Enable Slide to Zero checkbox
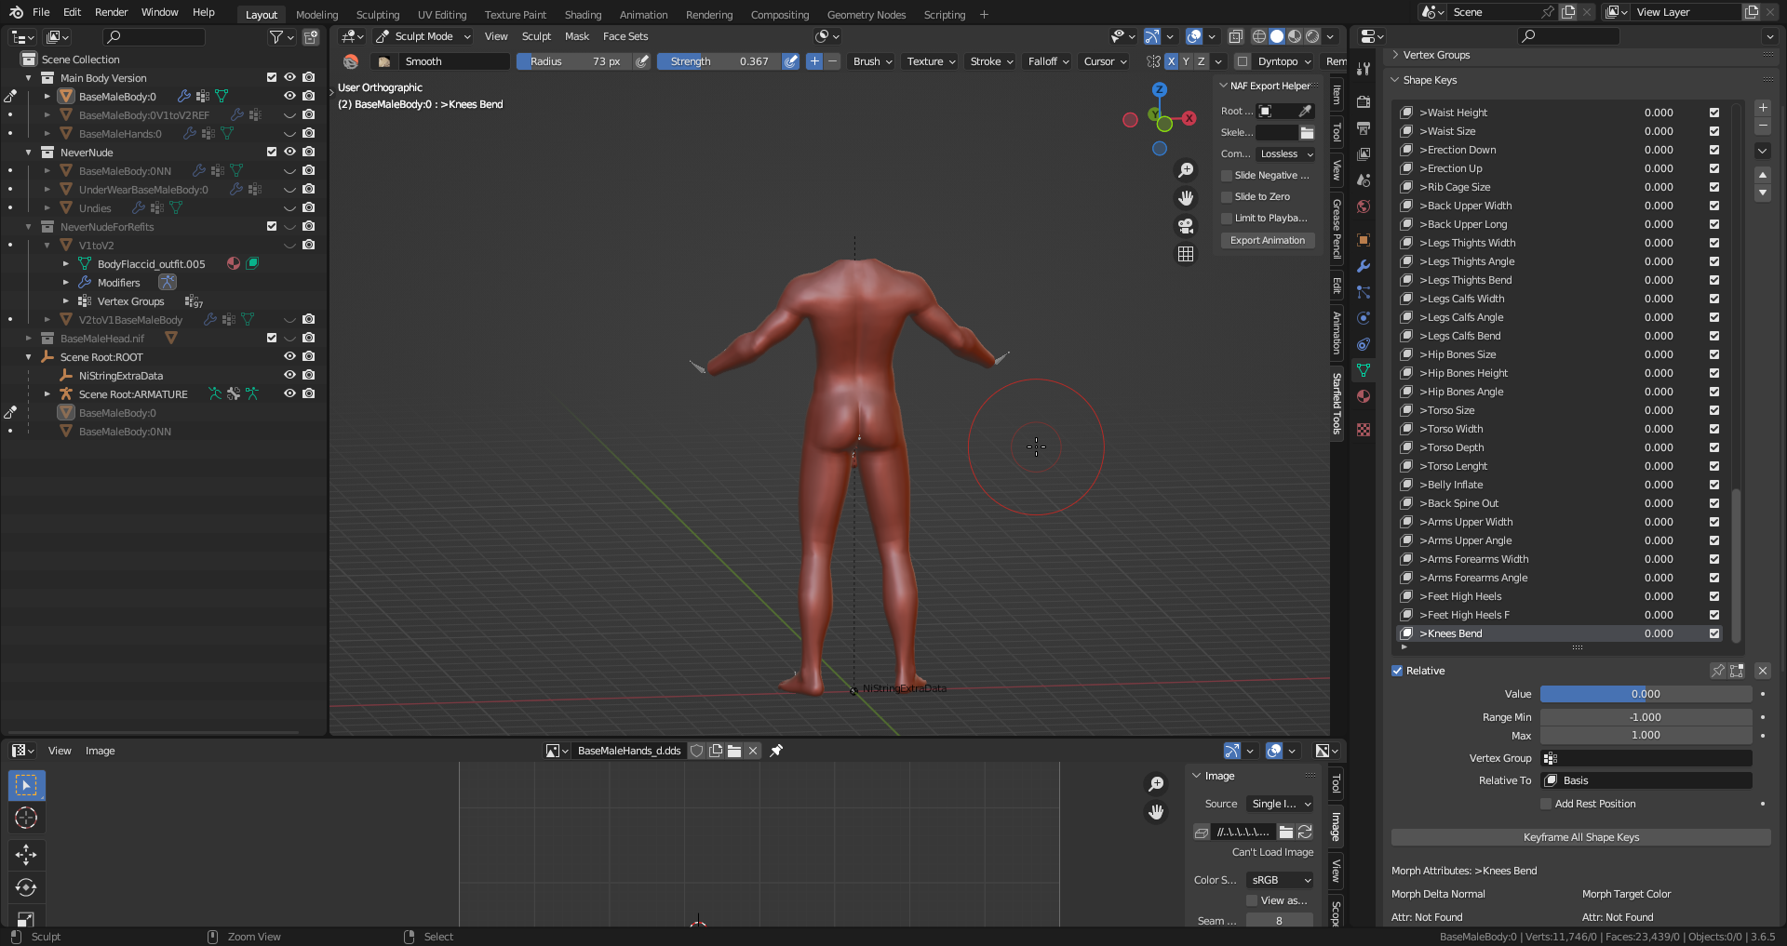Screen dimensions: 1787x946 click(1227, 196)
